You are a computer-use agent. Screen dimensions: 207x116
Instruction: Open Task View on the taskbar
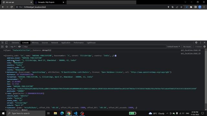coord(49,113)
